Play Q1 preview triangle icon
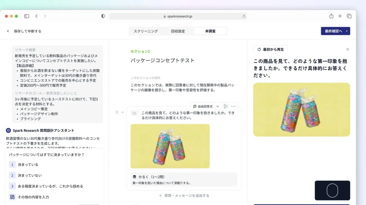 point(225,106)
